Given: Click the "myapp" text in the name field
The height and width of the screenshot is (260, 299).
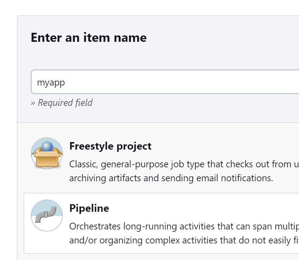Looking at the screenshot, I should pyautogui.click(x=51, y=82).
